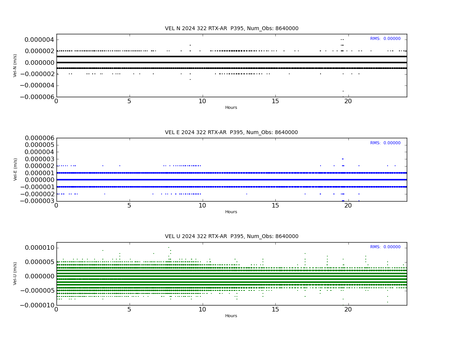Click the 'Vel-E (m/s)' y-axis label
The width and height of the screenshot is (452, 339).
[x=15, y=169]
